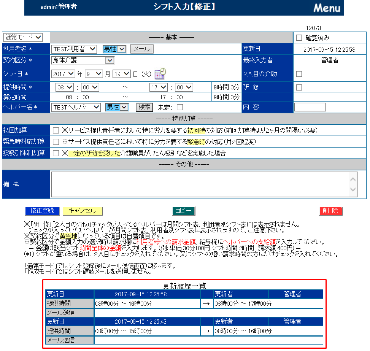Click the blue 修正登録 button
This screenshot has height=351, width=370.
coord(42,211)
